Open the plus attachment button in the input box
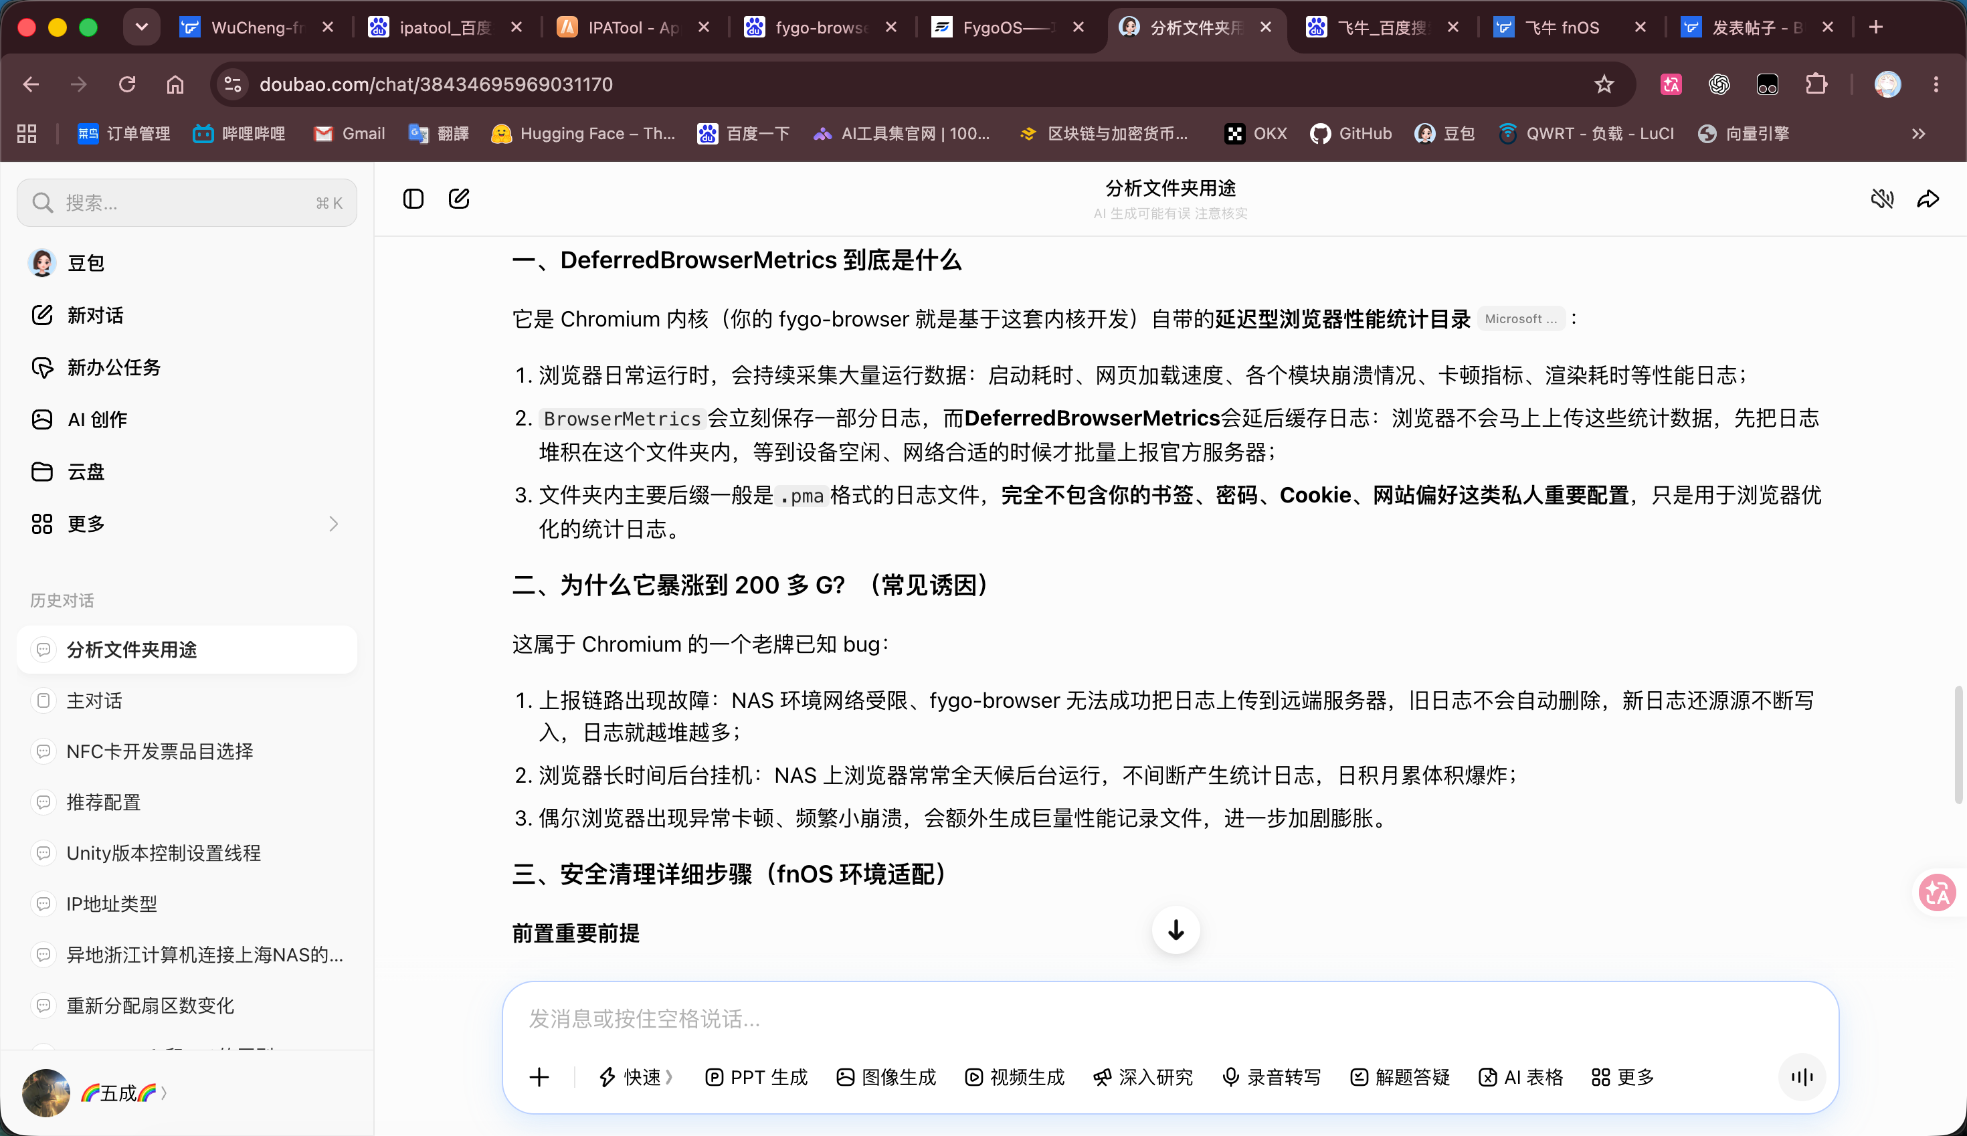Image resolution: width=1967 pixels, height=1136 pixels. tap(539, 1078)
